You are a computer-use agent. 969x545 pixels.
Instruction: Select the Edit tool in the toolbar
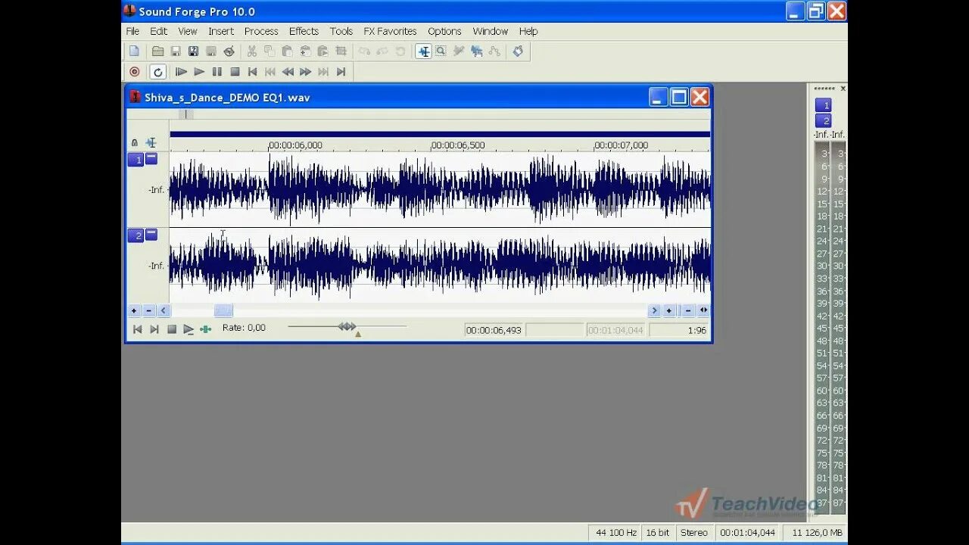pos(423,51)
